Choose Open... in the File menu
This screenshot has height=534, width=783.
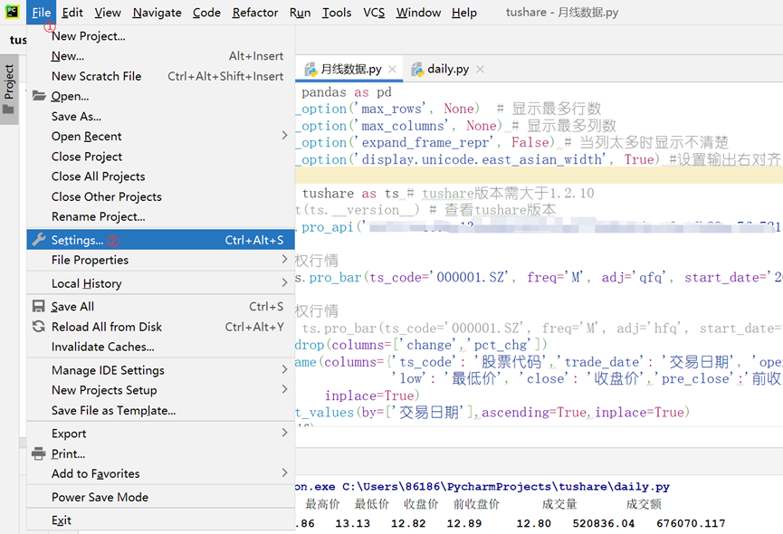point(160,96)
